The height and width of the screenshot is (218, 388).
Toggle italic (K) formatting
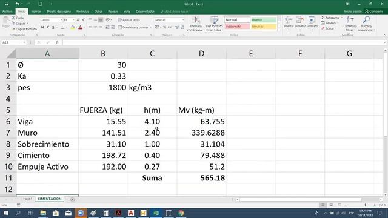point(48,27)
